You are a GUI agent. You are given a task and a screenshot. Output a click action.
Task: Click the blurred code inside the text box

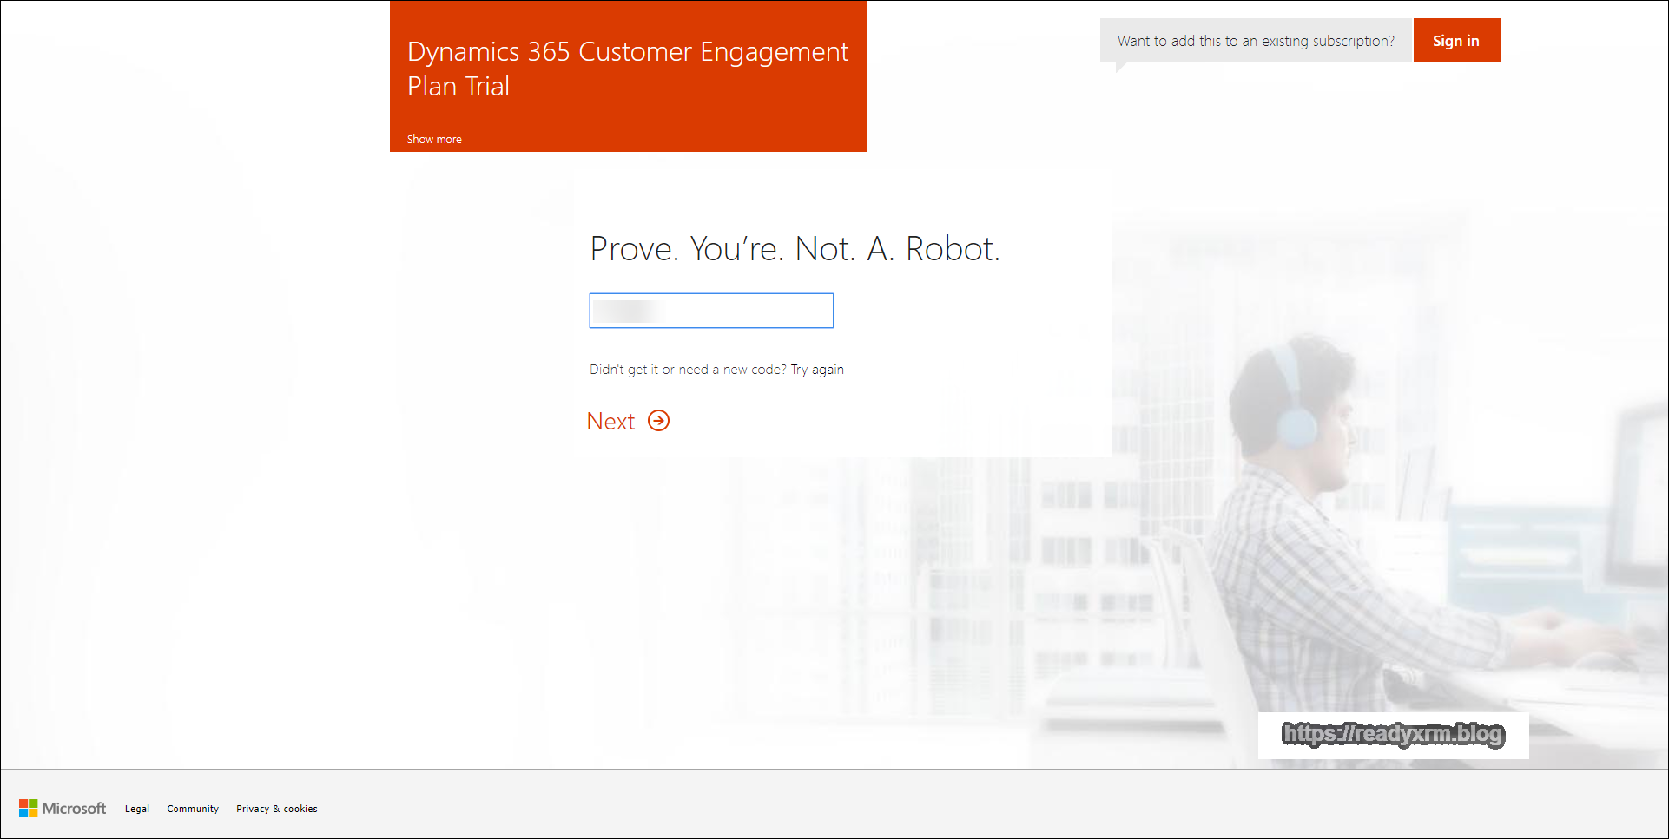click(627, 311)
